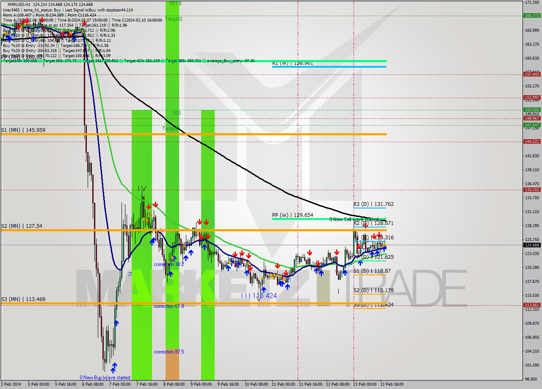Click the PP (w) | 129.654 pivot label
This screenshot has width=542, height=389.
(293, 215)
